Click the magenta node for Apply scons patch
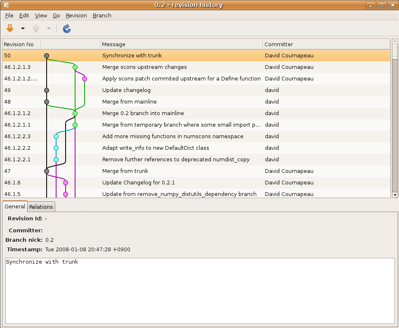This screenshot has width=399, height=328. click(85, 78)
